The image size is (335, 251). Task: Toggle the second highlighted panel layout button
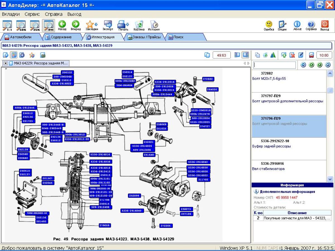[245, 55]
